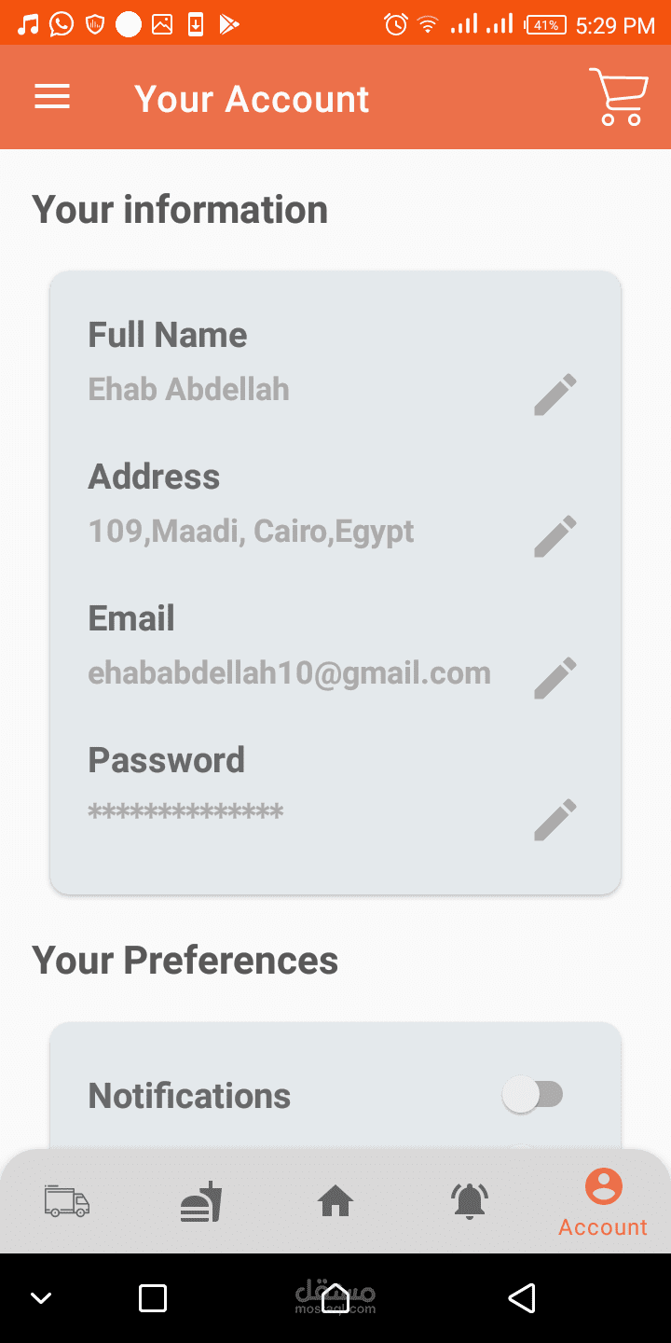The image size is (671, 1343).
Task: Open the shopping cart
Action: (x=619, y=97)
